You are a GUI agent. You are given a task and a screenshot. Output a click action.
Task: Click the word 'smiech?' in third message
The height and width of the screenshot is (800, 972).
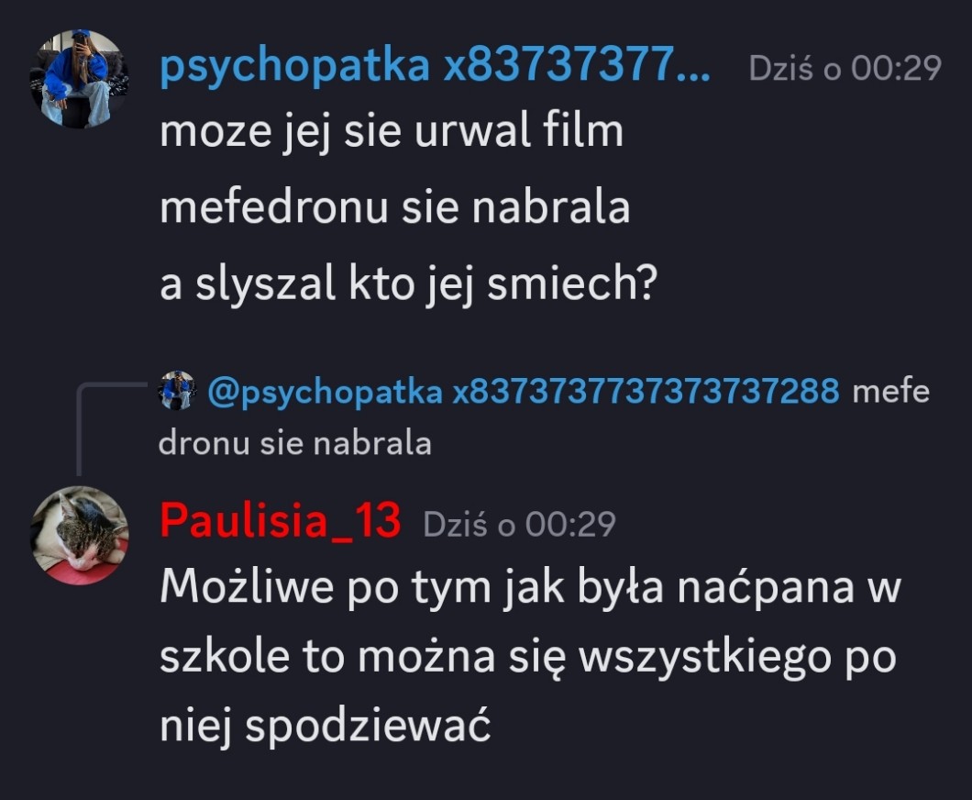571,284
